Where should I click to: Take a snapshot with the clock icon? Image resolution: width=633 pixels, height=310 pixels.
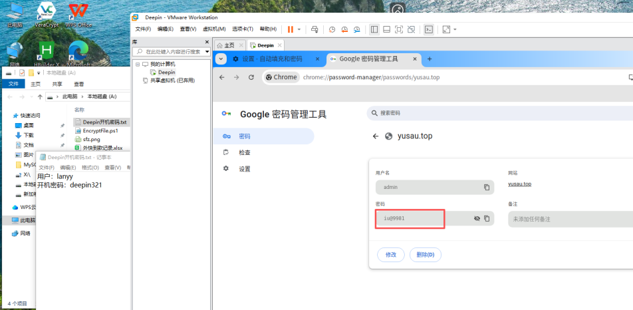[332, 29]
